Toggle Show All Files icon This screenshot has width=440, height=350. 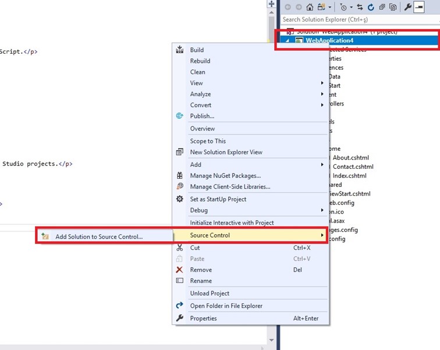coord(393,8)
